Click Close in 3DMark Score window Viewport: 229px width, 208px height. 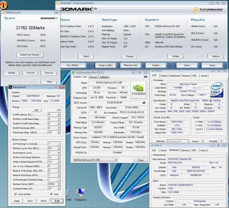[49, 82]
